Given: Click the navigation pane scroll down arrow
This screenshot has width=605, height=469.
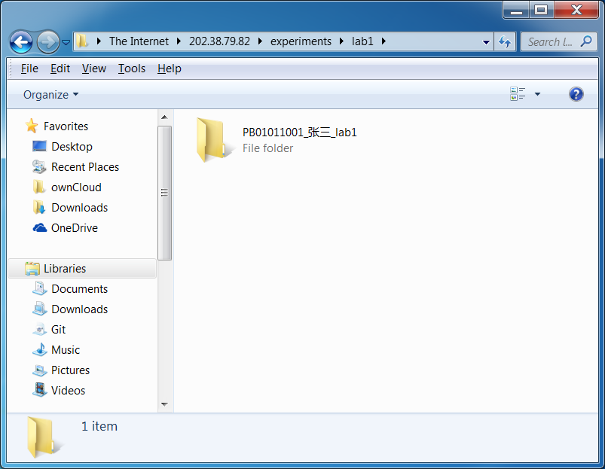Looking at the screenshot, I should point(164,404).
